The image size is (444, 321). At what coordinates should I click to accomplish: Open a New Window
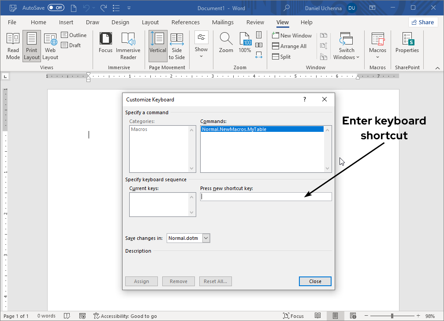(292, 35)
